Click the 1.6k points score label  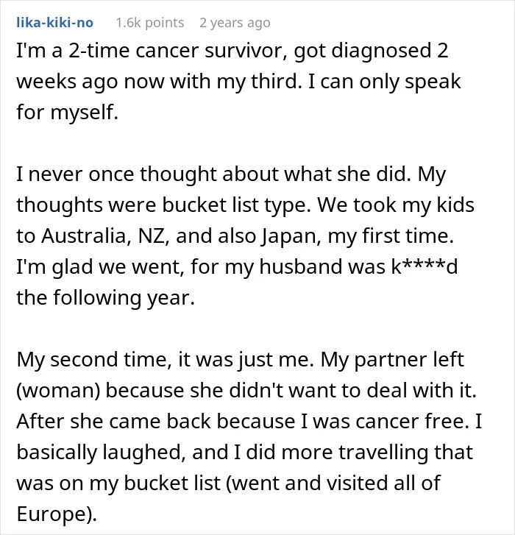[150, 23]
